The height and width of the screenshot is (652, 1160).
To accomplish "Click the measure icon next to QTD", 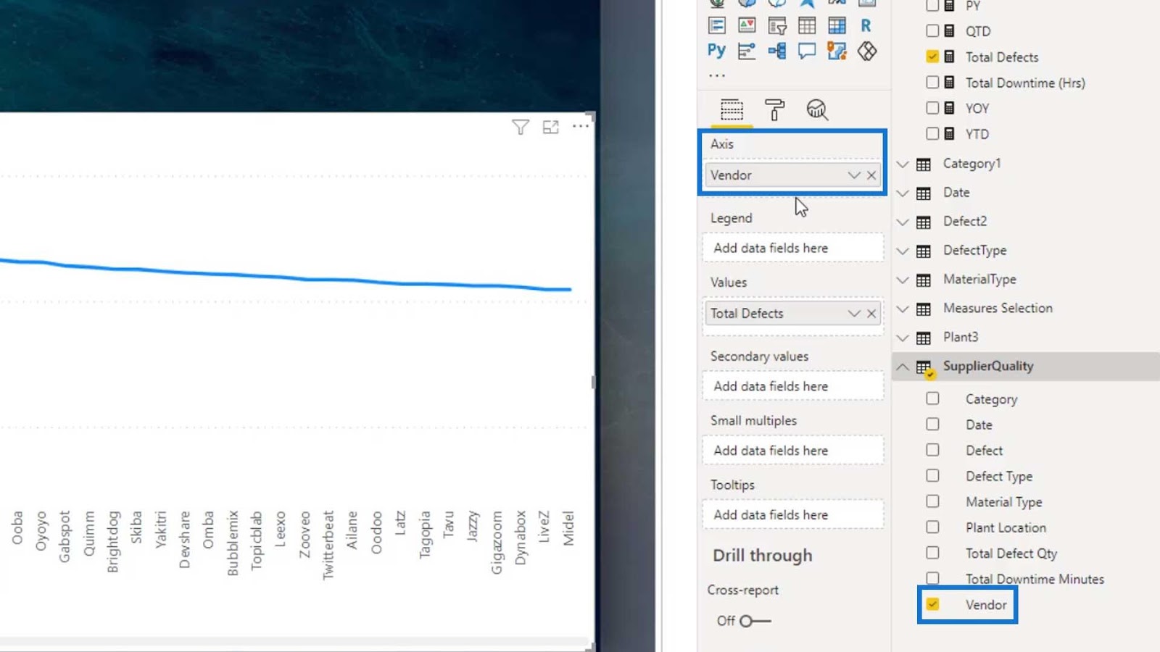I will 949,31.
